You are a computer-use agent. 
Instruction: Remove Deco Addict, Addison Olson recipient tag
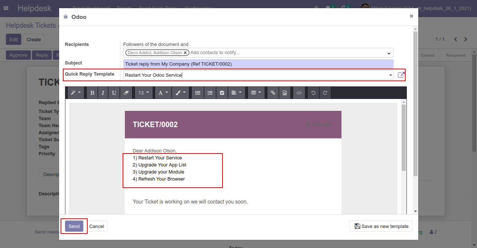(185, 53)
